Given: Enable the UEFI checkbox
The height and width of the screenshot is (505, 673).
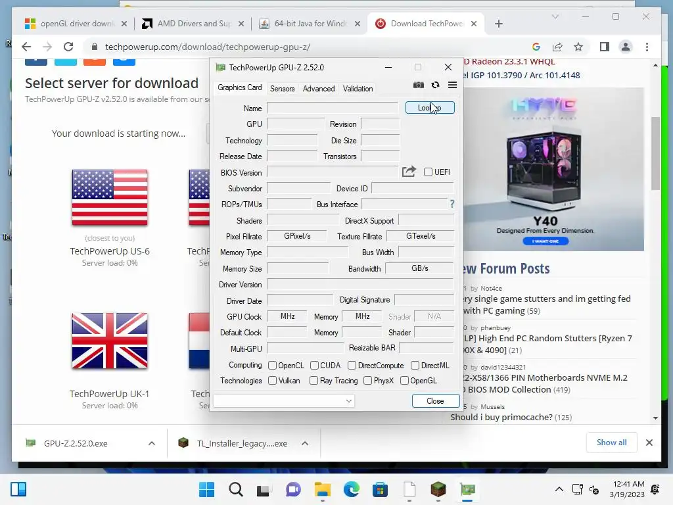Looking at the screenshot, I should click(428, 172).
